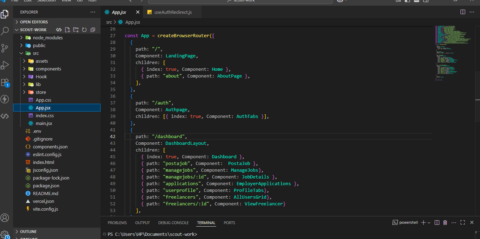Switch to the PROBLEMS panel tab

pos(117,223)
